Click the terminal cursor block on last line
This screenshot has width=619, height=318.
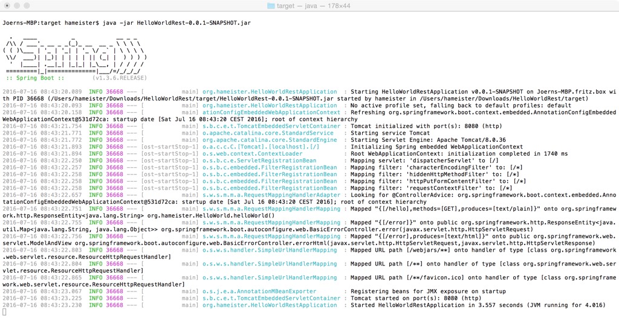pyautogui.click(x=4, y=312)
